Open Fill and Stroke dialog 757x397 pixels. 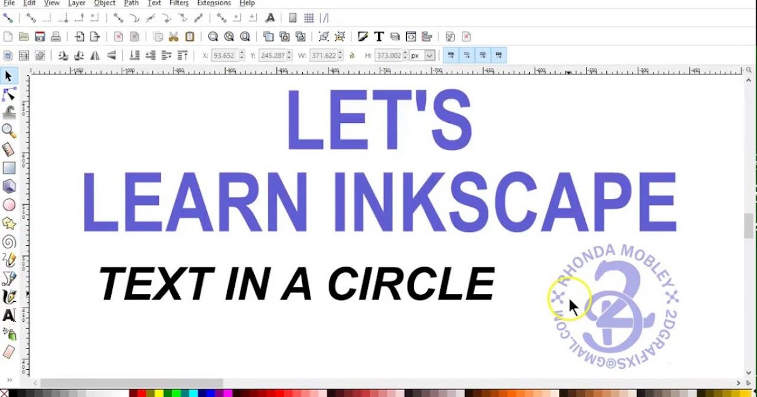(x=363, y=37)
